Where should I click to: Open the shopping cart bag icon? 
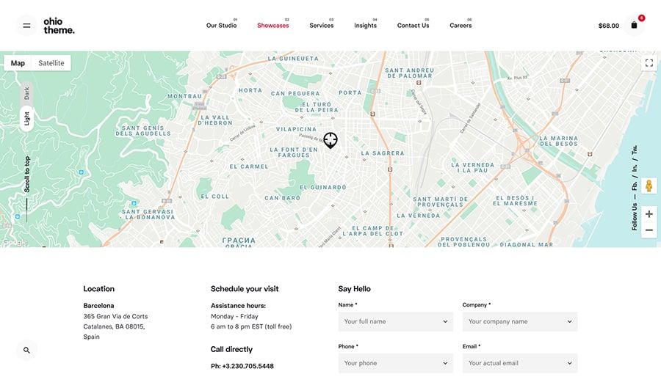[634, 26]
